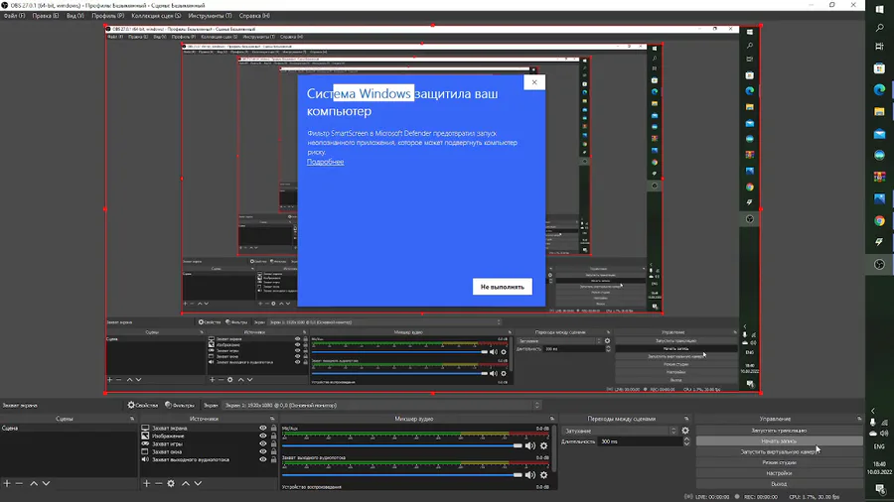
Task: Open transition properties gear icon
Action: click(685, 431)
